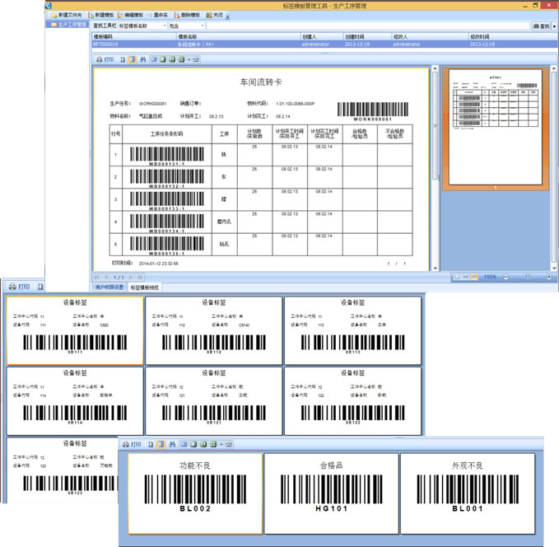Viewport: 559px width, 547px height.
Task: Sort by the 模板编码 column header
Action: tap(134, 37)
